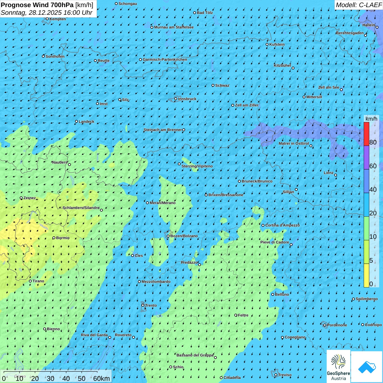Pick the Lienz city marker
Screen dimensions: 383x383
pyautogui.click(x=336, y=175)
